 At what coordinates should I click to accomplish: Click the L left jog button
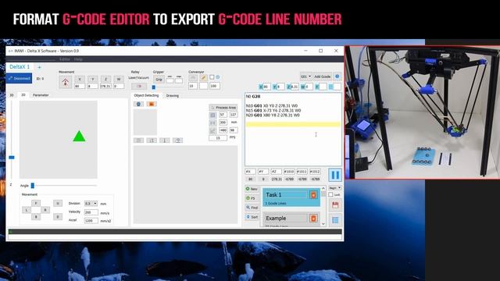27,210
